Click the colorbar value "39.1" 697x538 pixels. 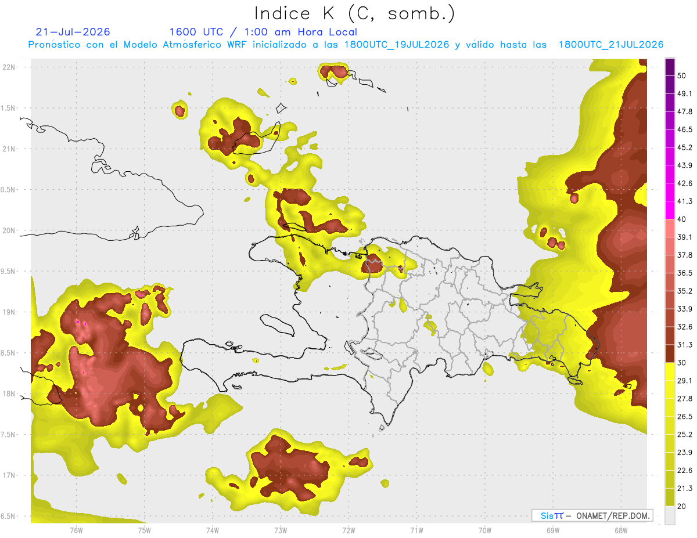(685, 237)
